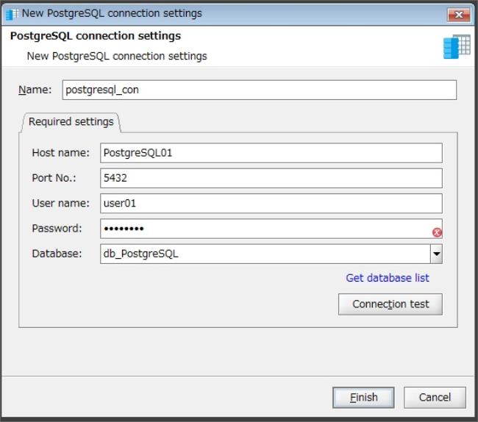Click the 'Database:' label
This screenshot has width=478, height=422.
(x=57, y=254)
